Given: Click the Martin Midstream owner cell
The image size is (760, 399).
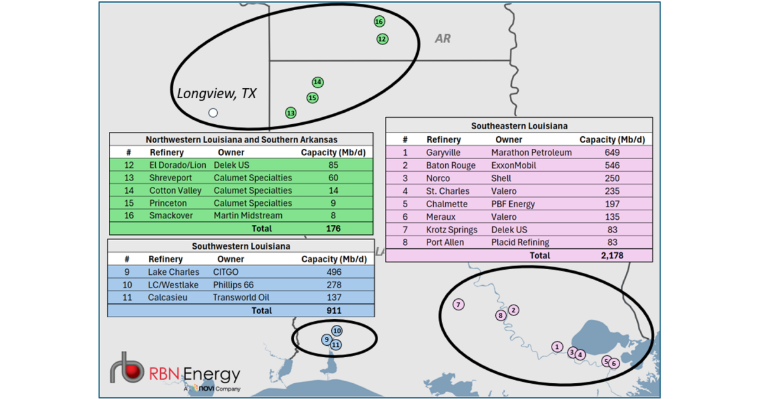Looking at the screenshot, I should tap(248, 215).
